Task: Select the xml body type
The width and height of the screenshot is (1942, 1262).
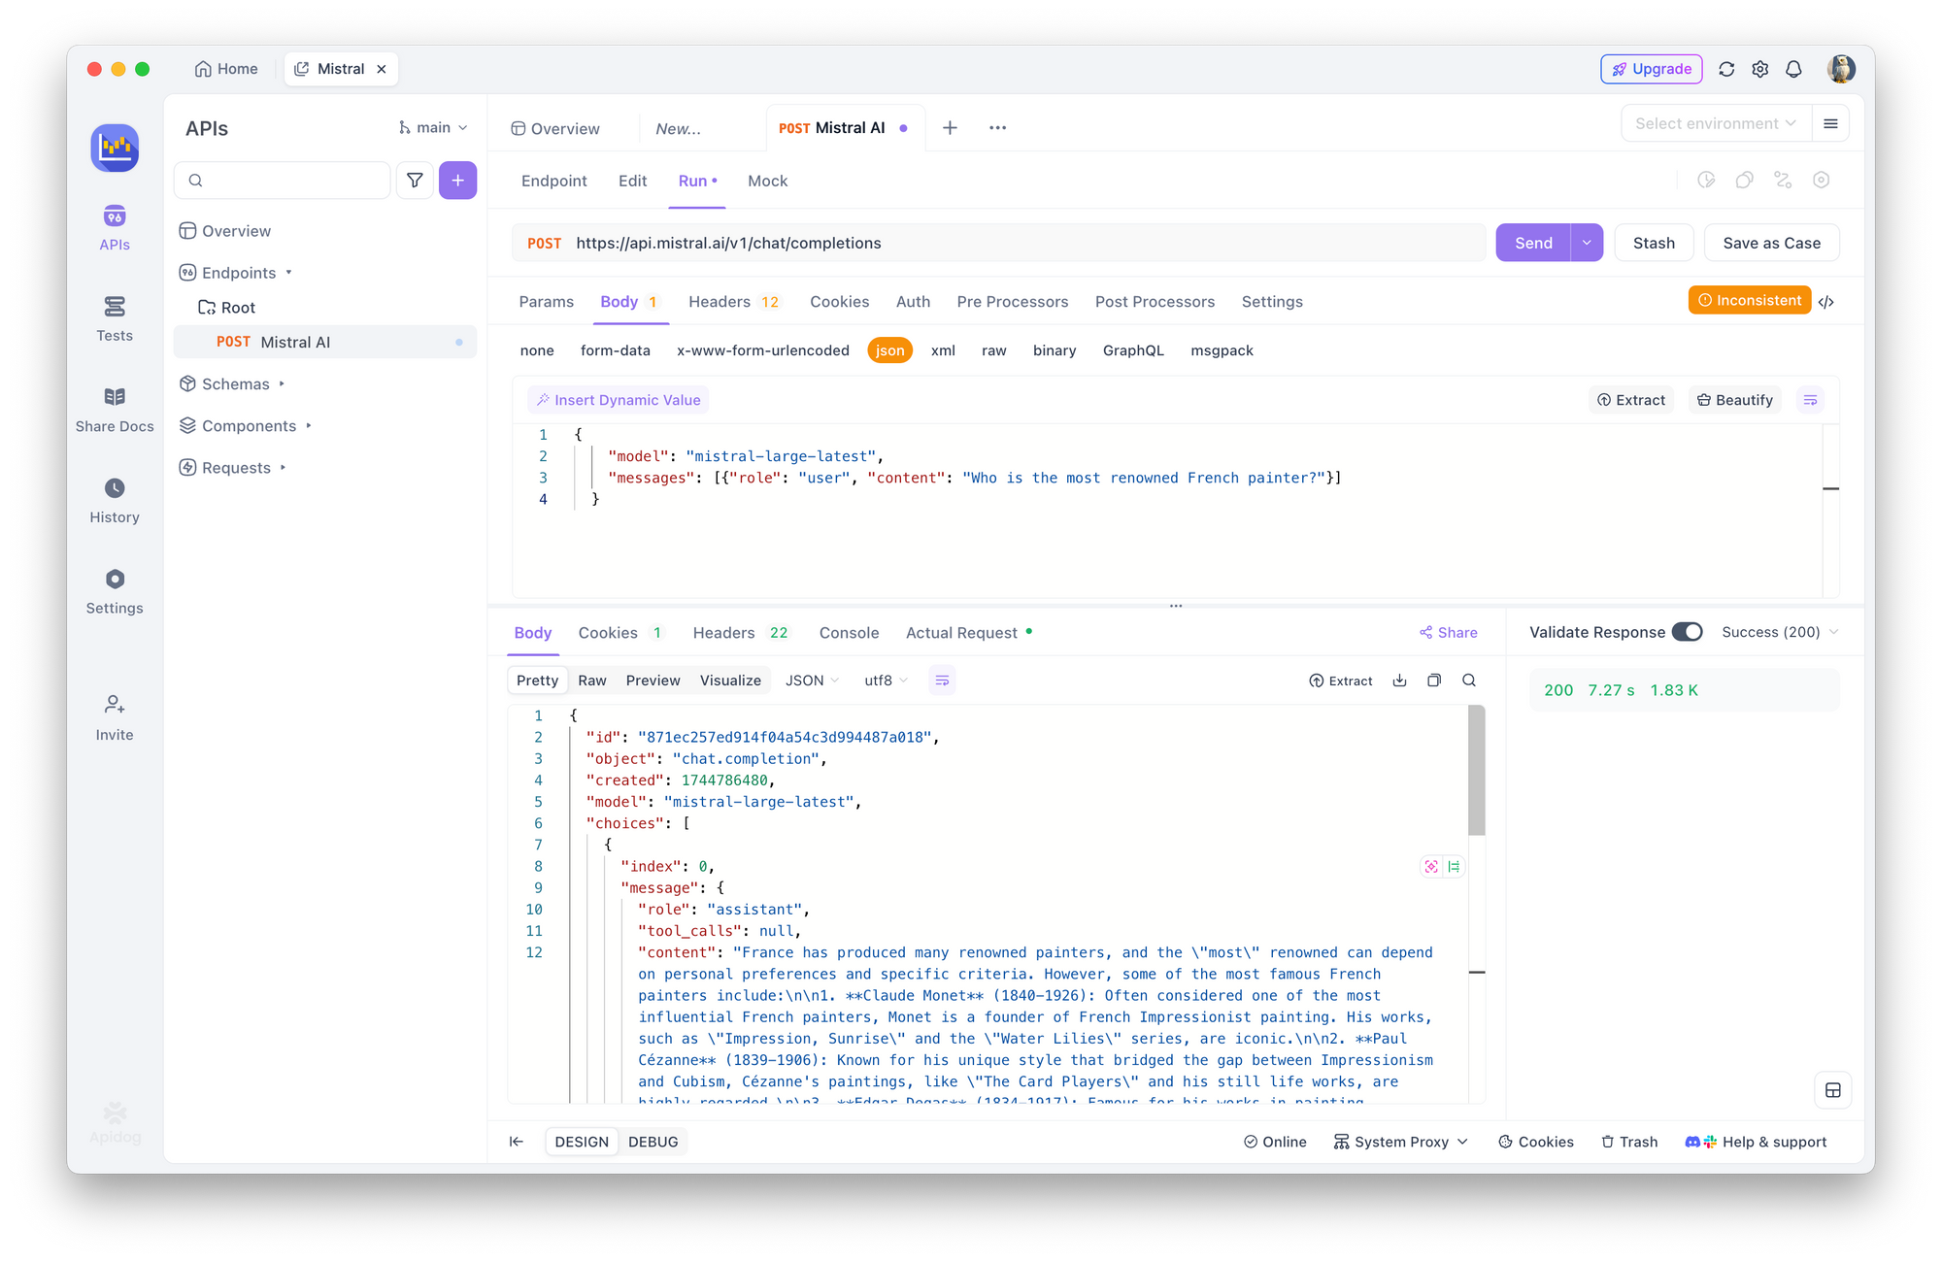Action: [x=943, y=350]
